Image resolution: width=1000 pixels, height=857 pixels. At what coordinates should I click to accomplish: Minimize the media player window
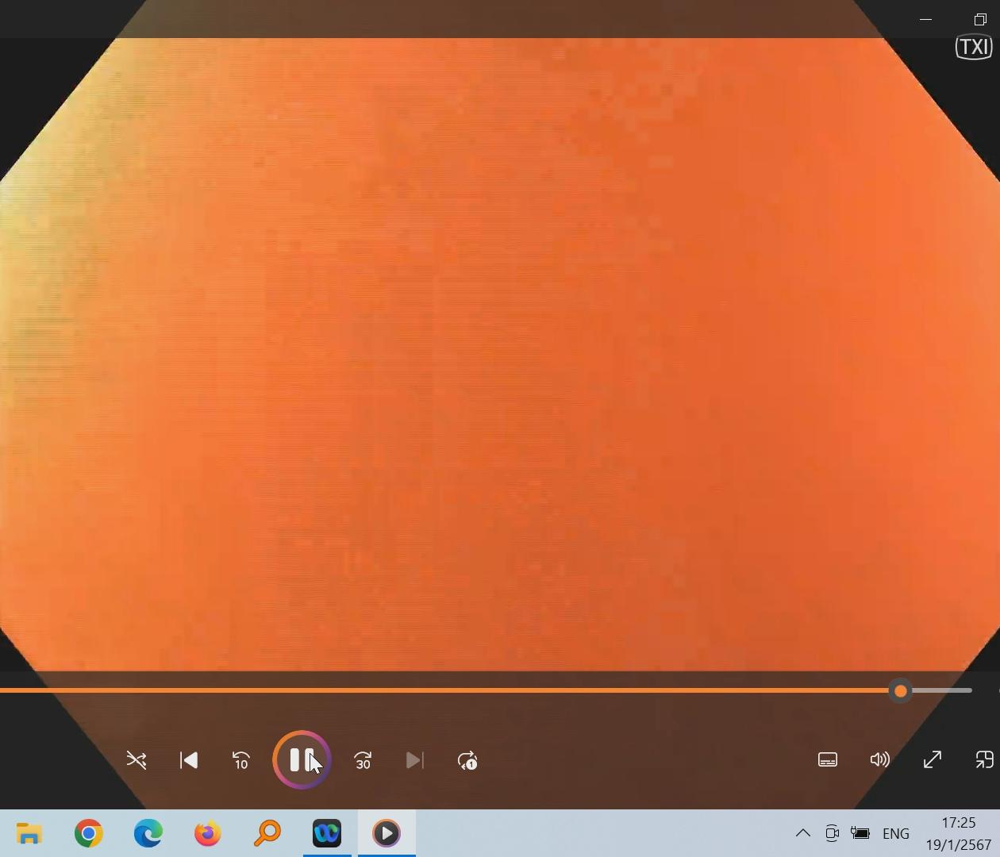925,19
